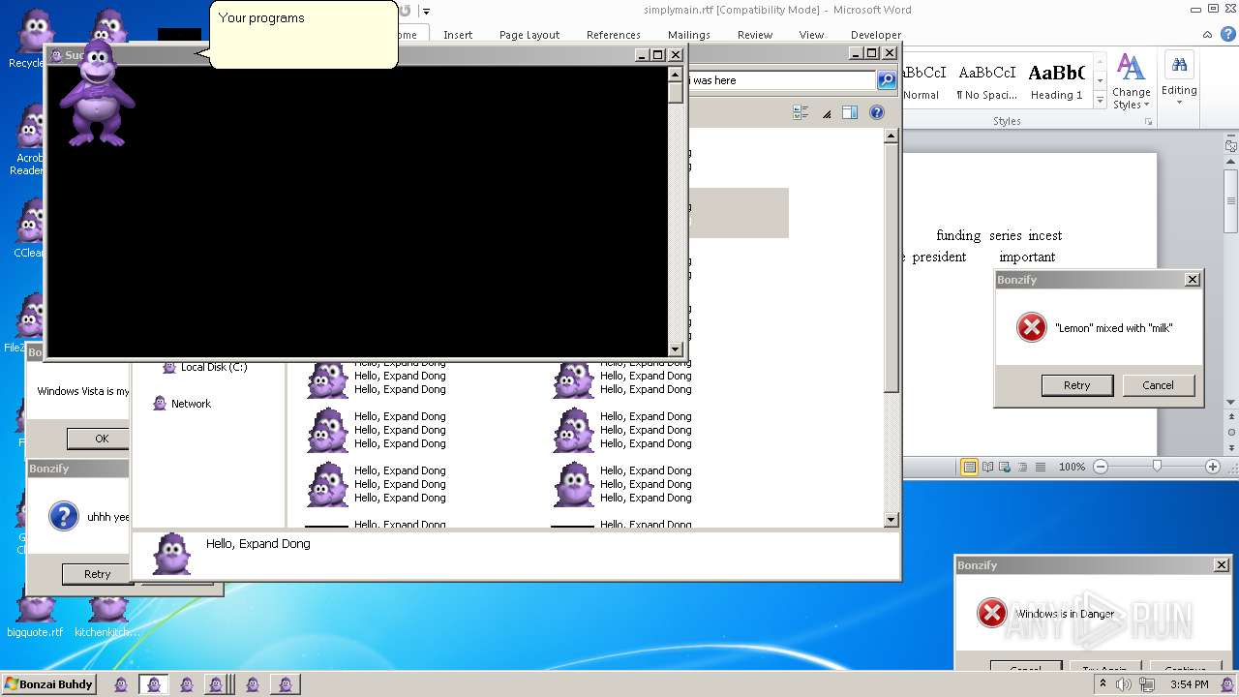Click Cancel in Lemon mixed with milk dialog
This screenshot has height=697, width=1239.
[1158, 385]
